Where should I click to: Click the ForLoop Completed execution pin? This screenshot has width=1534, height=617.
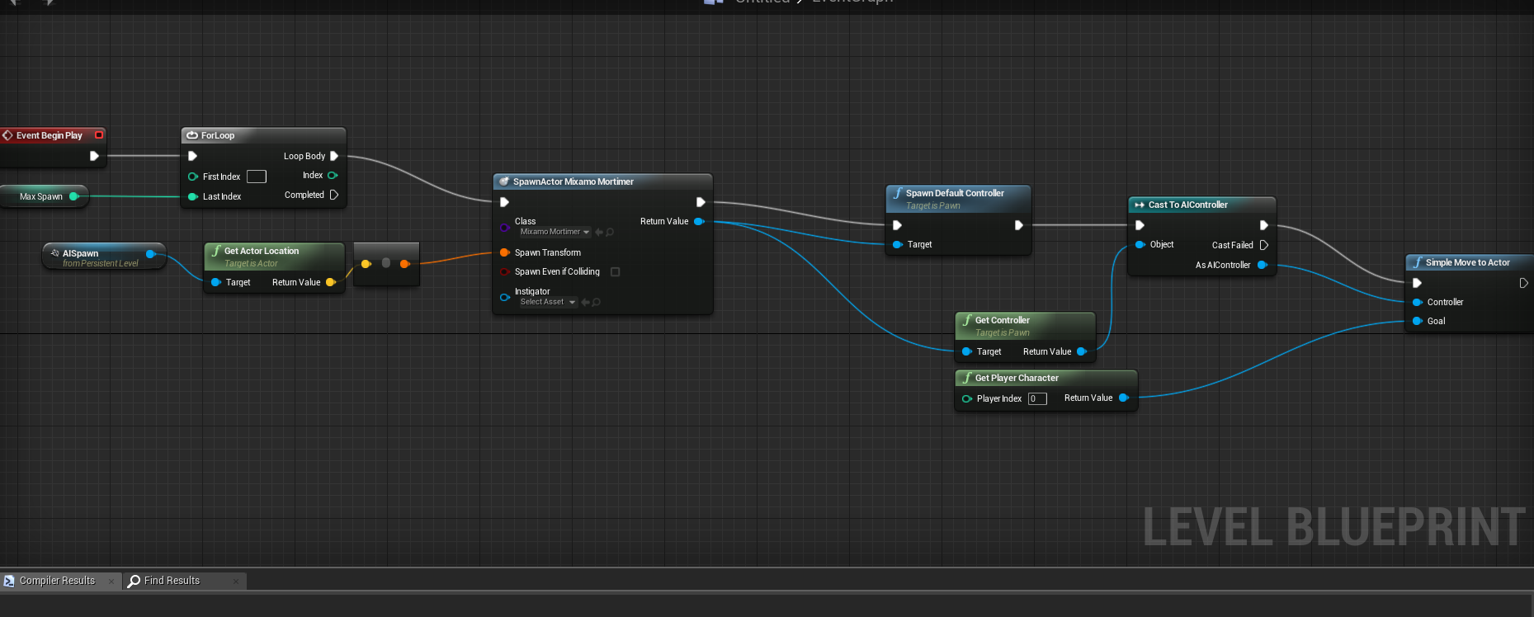[334, 195]
